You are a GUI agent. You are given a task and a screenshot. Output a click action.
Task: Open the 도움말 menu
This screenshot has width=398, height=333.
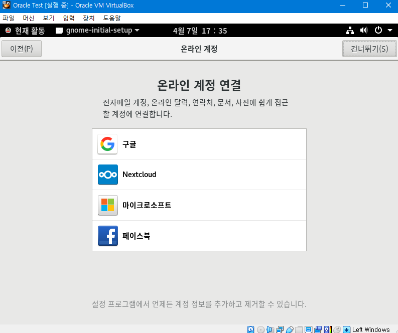point(112,18)
